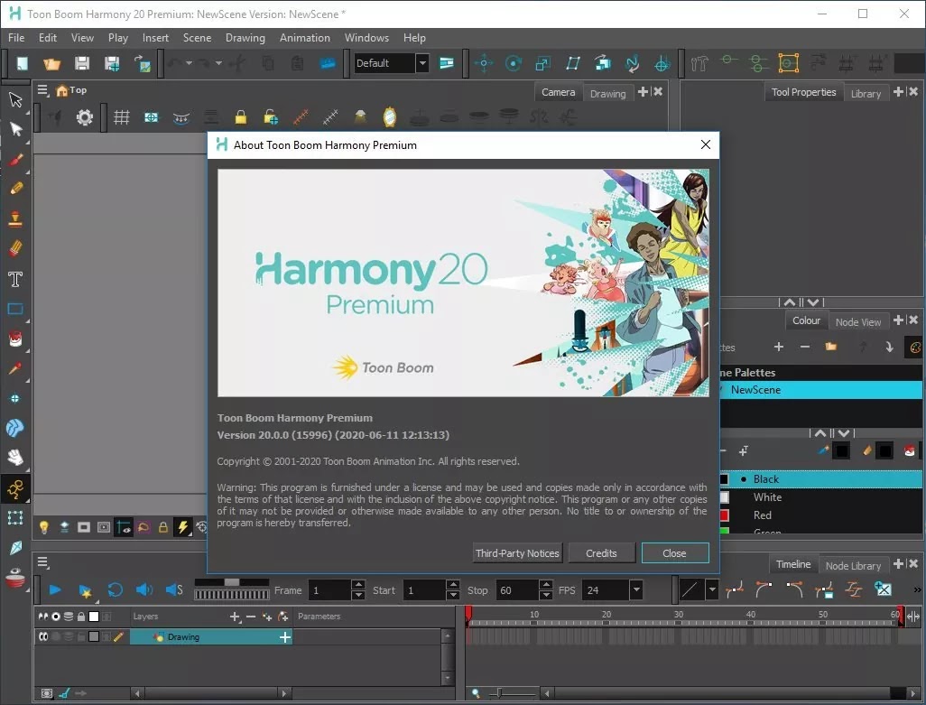Open Third-Party Notices from the About dialog

517,552
